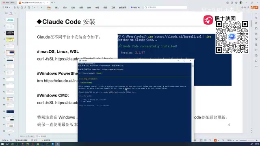Open Chrome from the taskbar
Image resolution: width=260 pixels, height=146 pixels.
tap(38, 144)
